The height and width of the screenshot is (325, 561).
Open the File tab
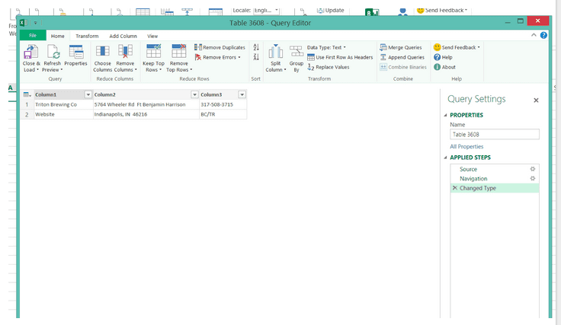33,35
